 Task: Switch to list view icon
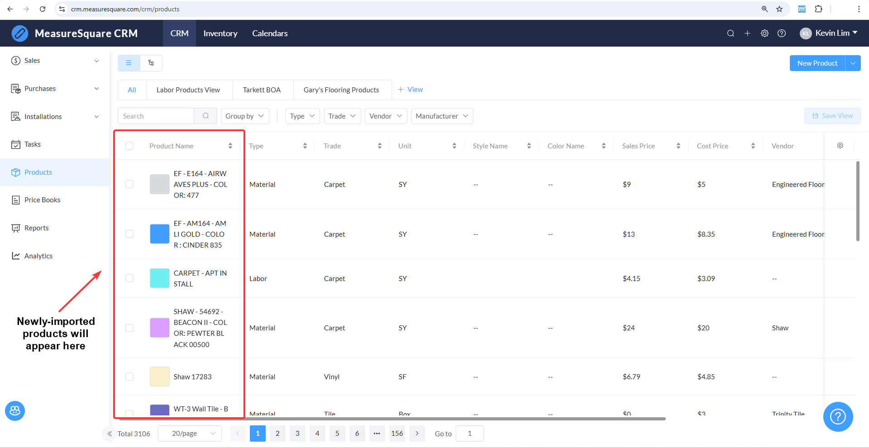129,63
